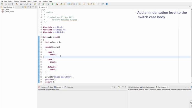
Task: Click the '#include <stdbool.h>' line
Action: click(54, 30)
